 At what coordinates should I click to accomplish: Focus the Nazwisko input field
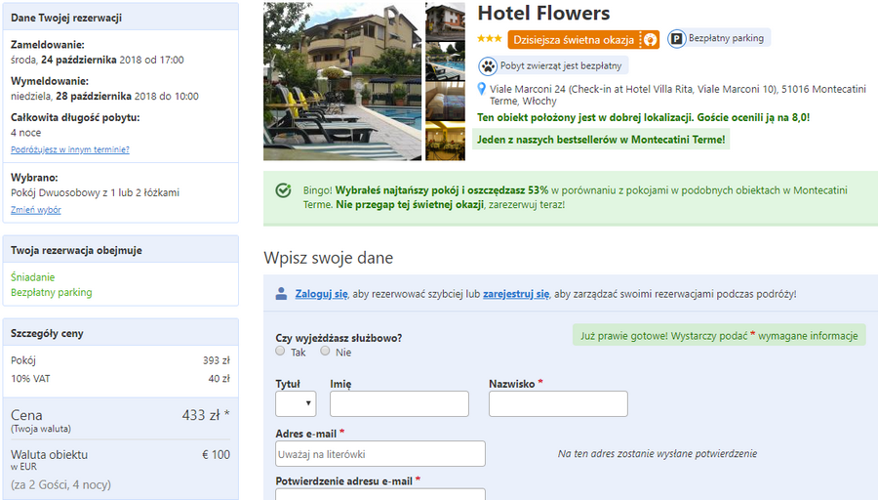pyautogui.click(x=558, y=403)
